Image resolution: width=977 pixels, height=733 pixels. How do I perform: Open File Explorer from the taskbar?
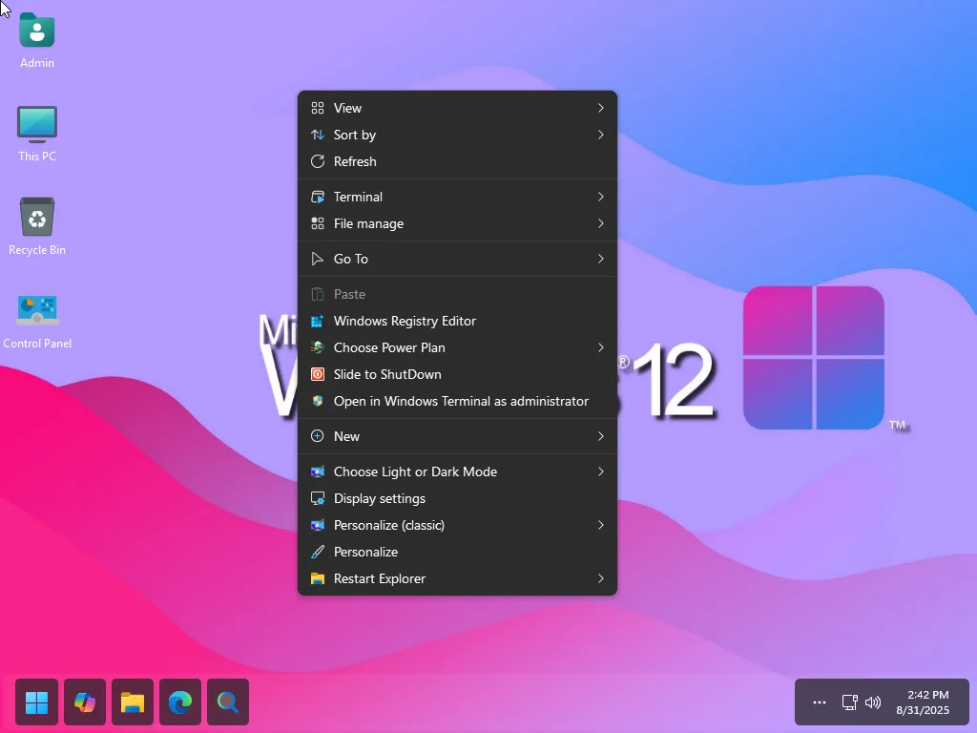[133, 702]
